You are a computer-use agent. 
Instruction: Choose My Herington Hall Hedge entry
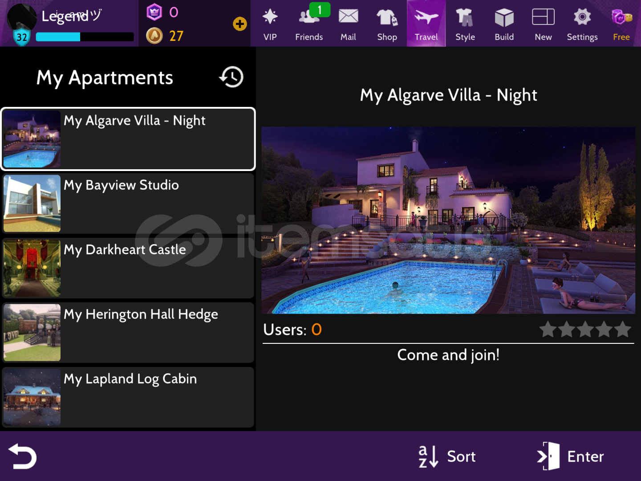click(x=128, y=333)
